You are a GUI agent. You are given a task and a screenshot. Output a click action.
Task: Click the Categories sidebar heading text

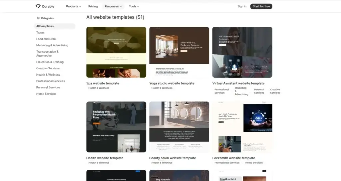point(47,18)
